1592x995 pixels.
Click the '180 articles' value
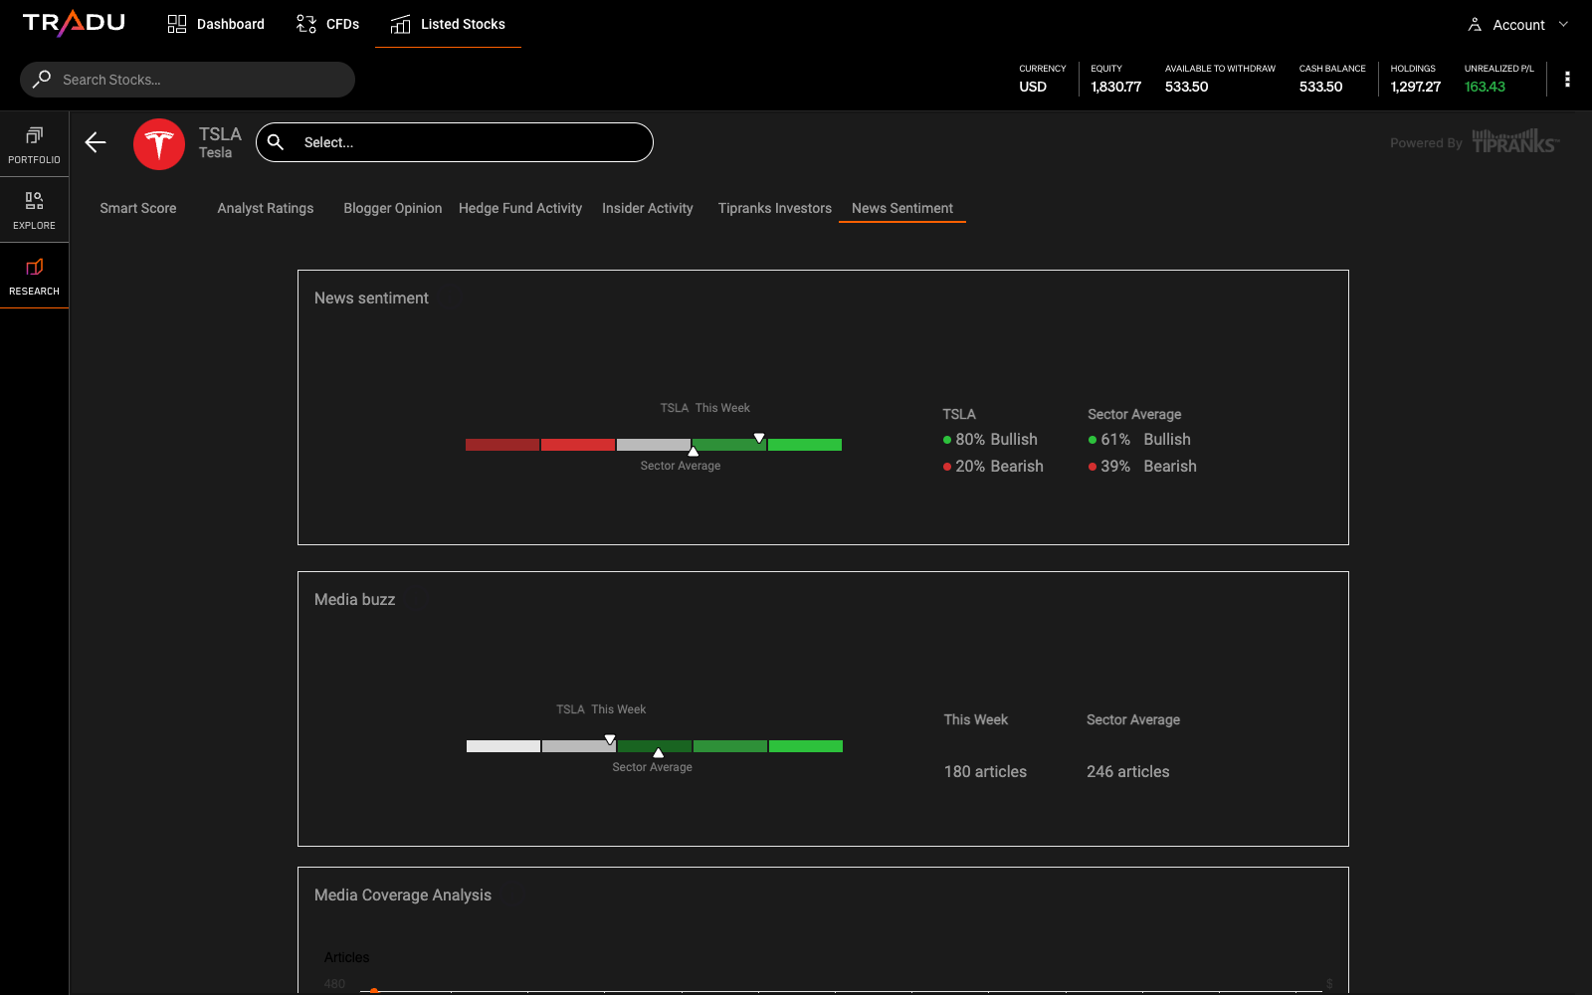(x=985, y=771)
